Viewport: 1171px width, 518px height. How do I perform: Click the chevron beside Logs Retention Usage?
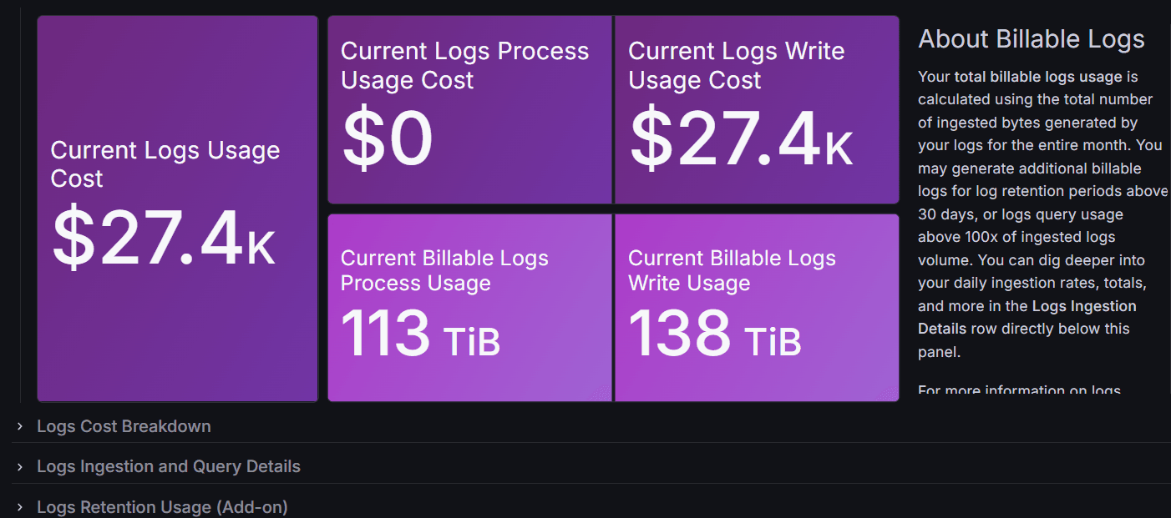point(21,506)
